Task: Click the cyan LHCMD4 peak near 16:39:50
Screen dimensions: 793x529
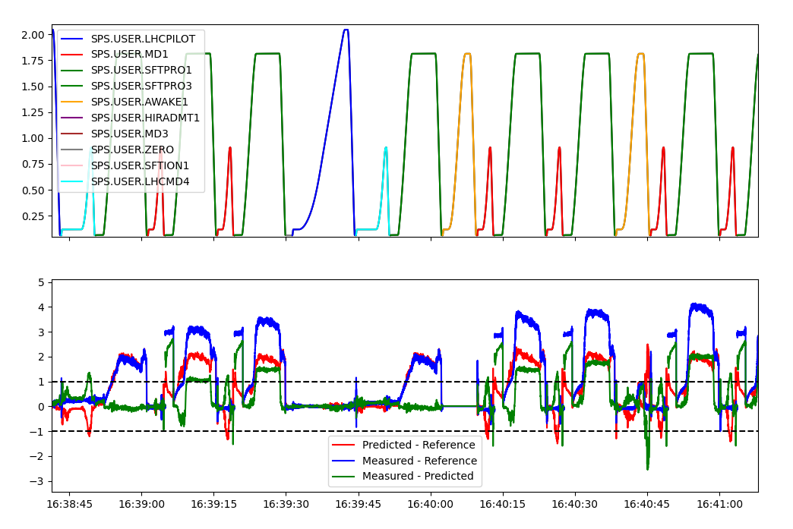Action: pos(386,149)
